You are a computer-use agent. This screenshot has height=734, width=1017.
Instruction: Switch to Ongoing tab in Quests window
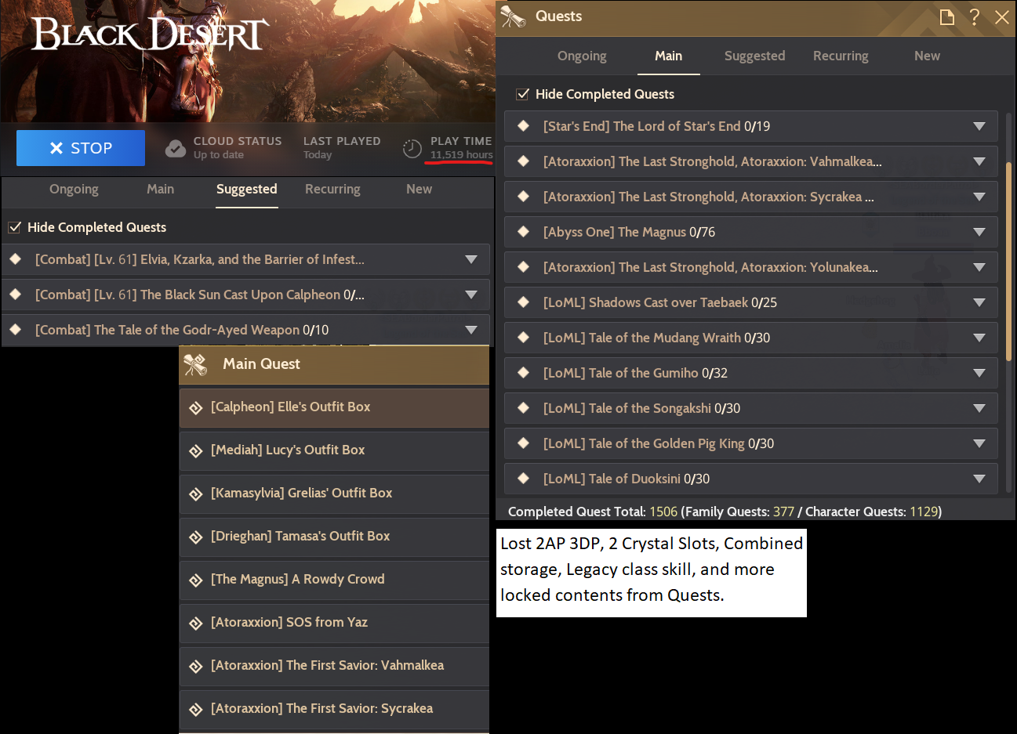(582, 56)
